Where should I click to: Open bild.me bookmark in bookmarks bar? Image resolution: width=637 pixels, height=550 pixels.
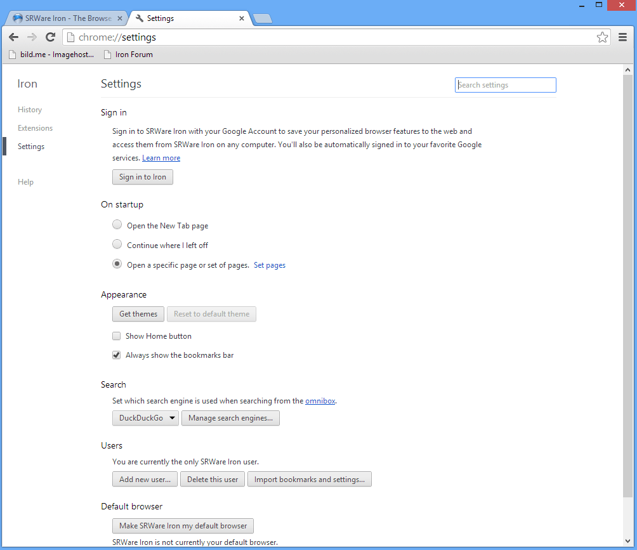point(51,55)
